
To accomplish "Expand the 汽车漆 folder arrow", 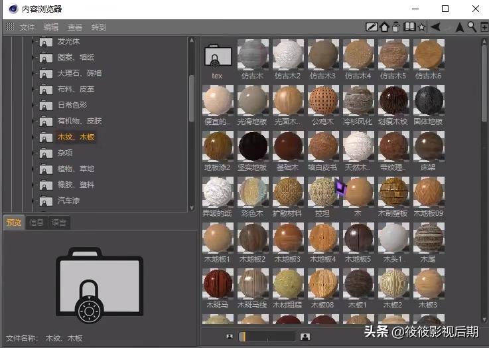I will [33, 201].
